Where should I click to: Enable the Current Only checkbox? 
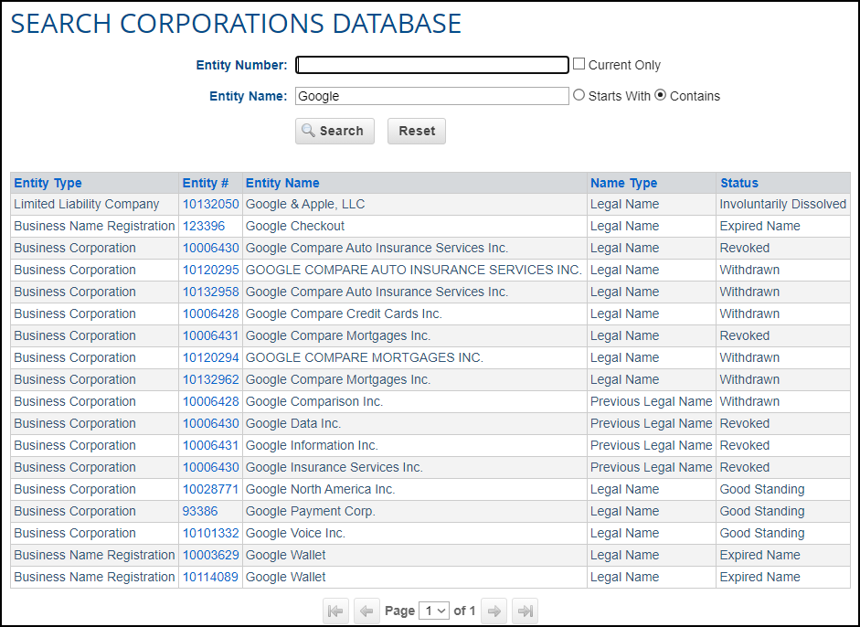pyautogui.click(x=579, y=65)
